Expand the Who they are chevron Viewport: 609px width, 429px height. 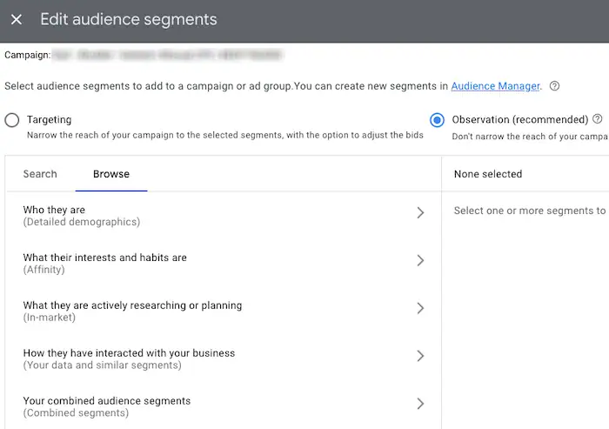point(420,212)
